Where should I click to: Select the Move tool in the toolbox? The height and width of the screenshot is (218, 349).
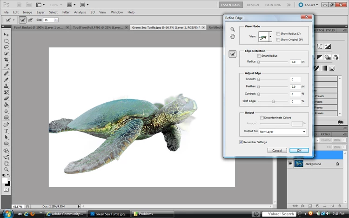click(7, 34)
